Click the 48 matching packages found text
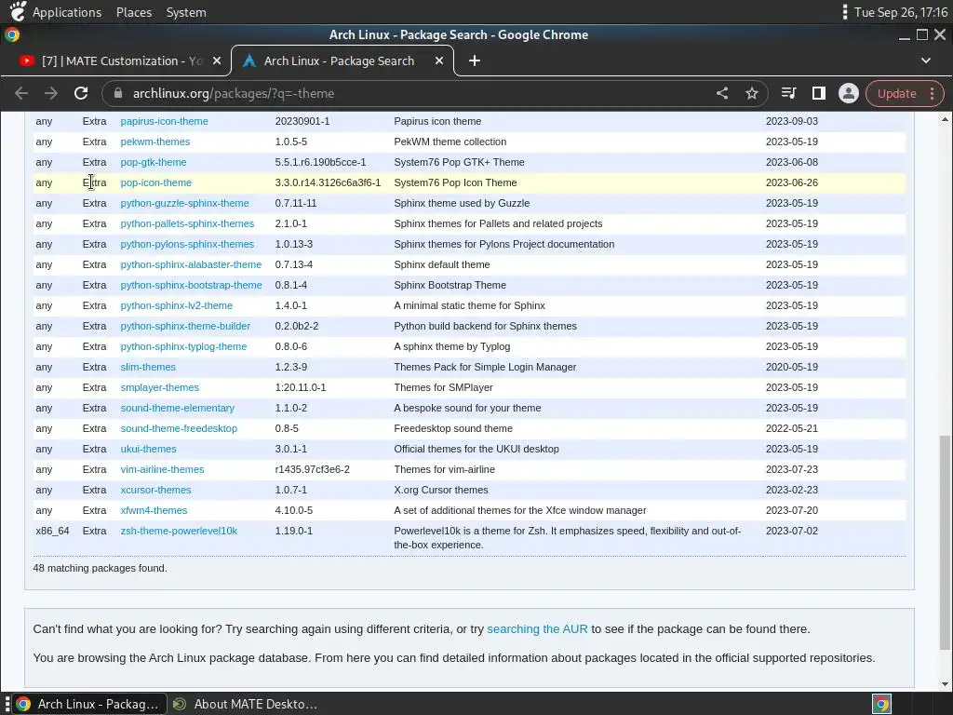 pyautogui.click(x=100, y=568)
